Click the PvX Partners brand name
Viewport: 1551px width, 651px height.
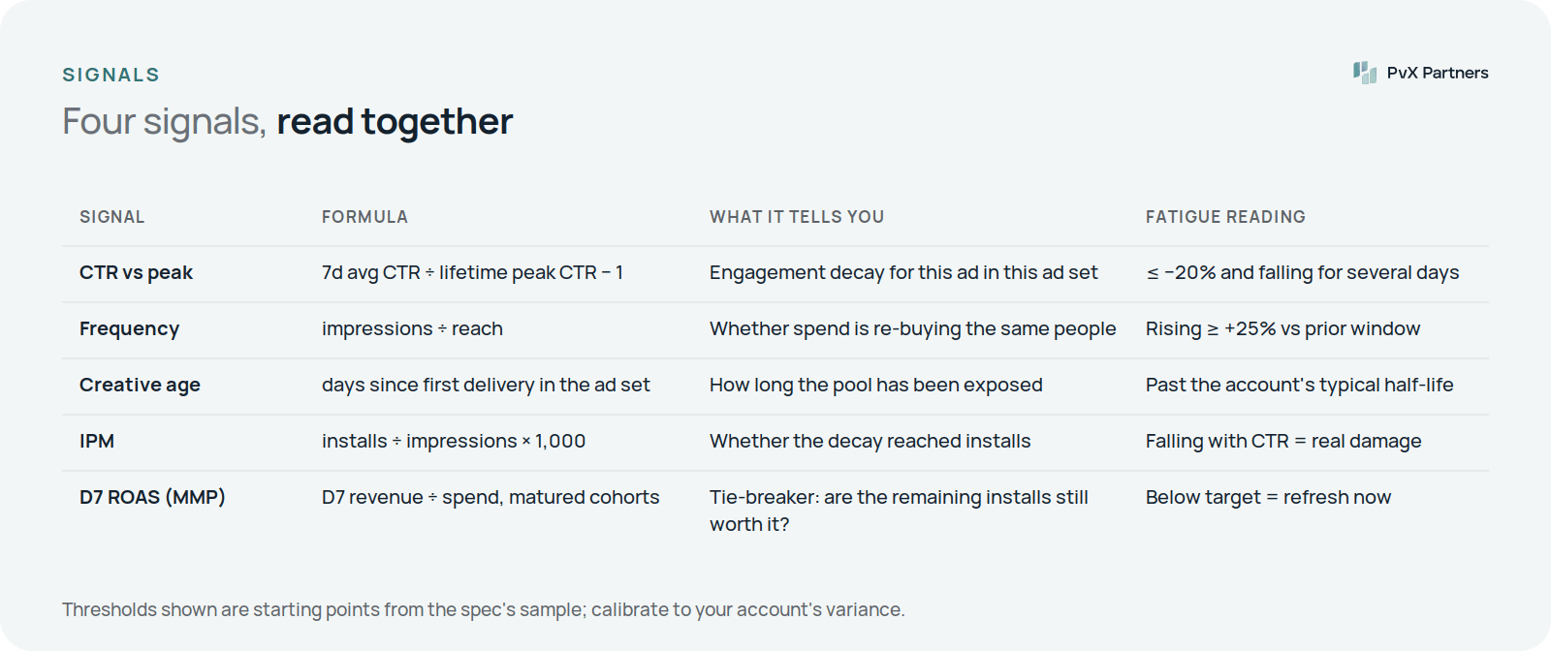point(1438,73)
